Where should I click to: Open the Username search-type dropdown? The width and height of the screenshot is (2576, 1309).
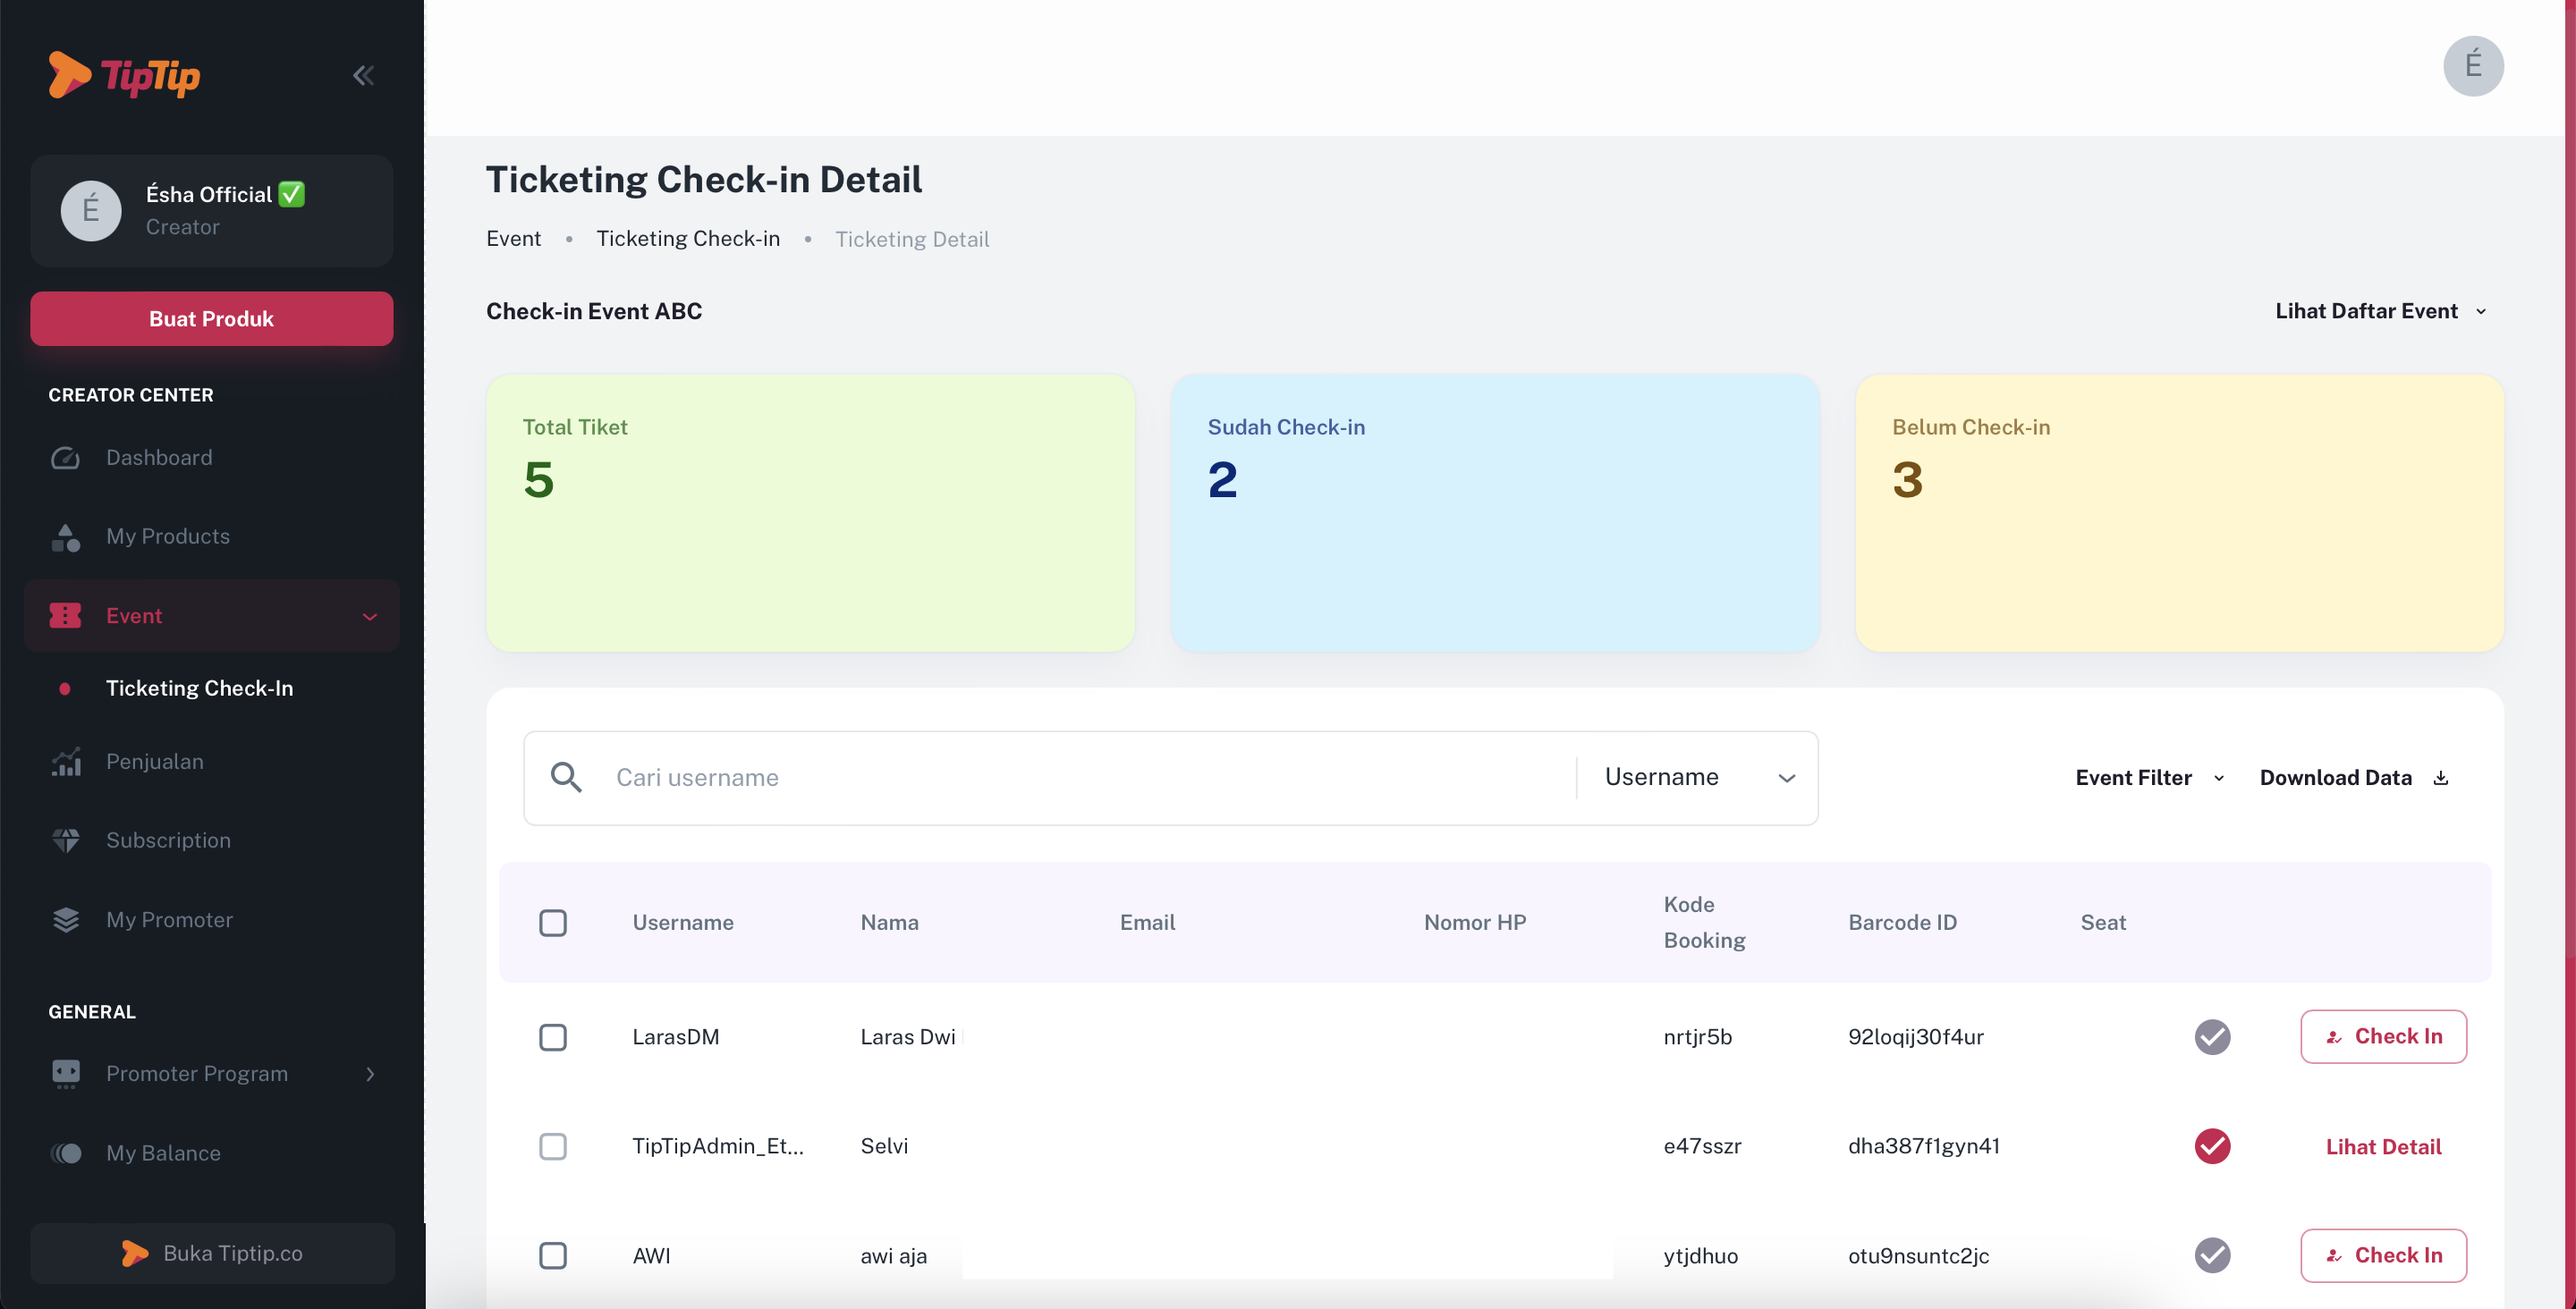1698,777
